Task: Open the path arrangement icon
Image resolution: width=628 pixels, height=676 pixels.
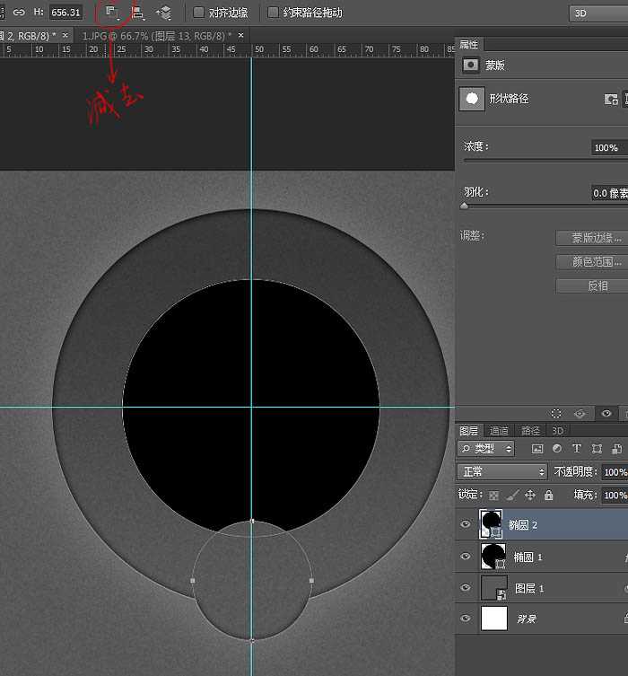Action: (163, 13)
